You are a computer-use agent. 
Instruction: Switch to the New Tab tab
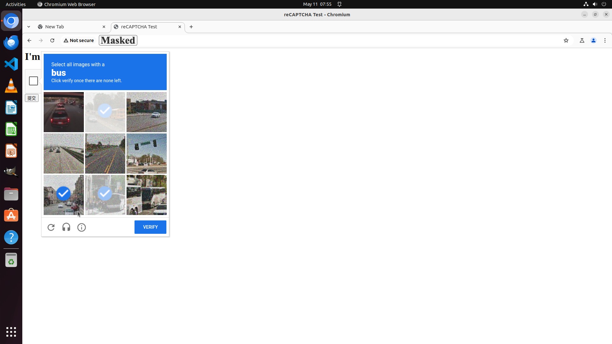point(71,27)
